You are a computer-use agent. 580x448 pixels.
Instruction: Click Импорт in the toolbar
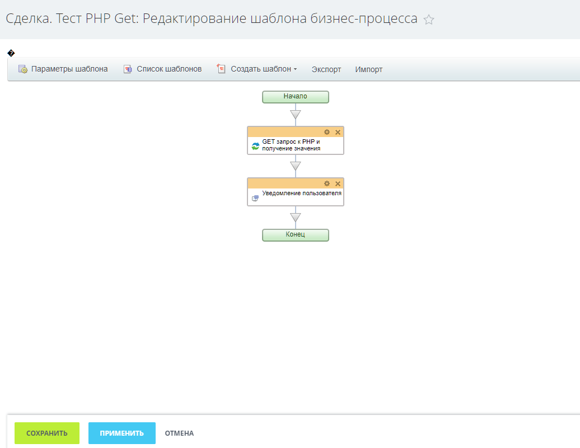tap(369, 70)
